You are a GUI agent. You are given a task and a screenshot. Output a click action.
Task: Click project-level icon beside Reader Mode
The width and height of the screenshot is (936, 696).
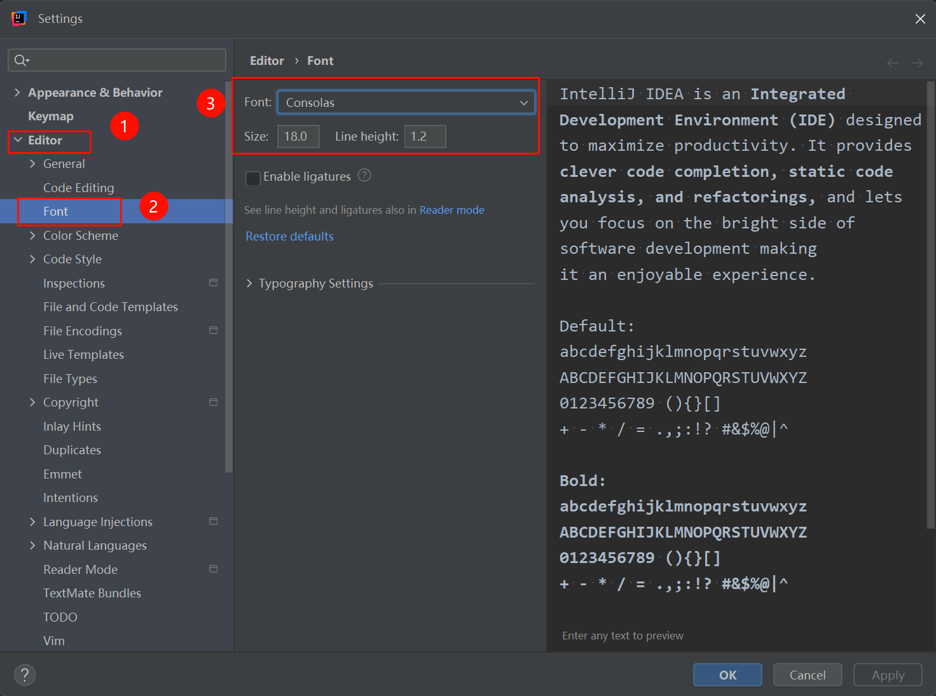pos(214,569)
